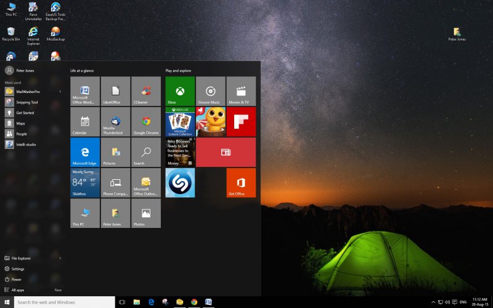Click the Search tile
Screen dimensions: 493x308
pyautogui.click(x=146, y=152)
